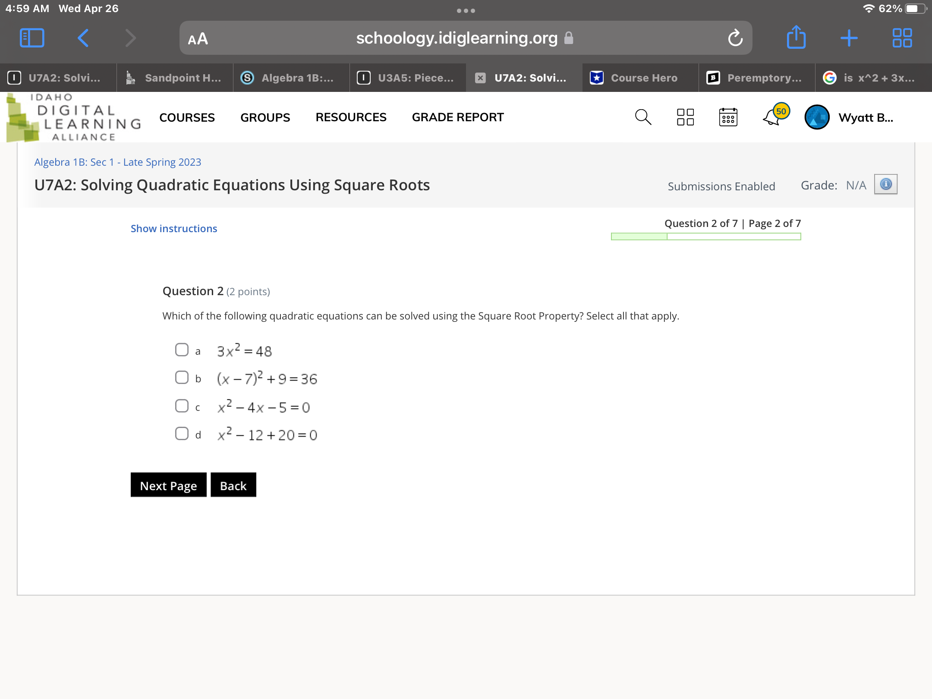This screenshot has width=932, height=699.
Task: Open the COURSES menu
Action: [x=187, y=117]
